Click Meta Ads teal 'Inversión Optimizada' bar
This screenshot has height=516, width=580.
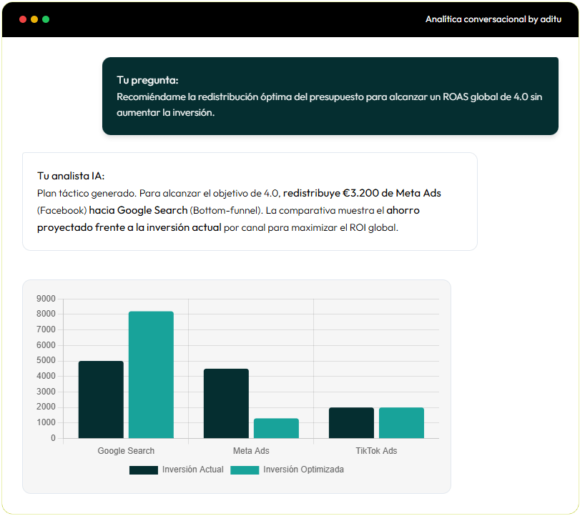tap(276, 428)
